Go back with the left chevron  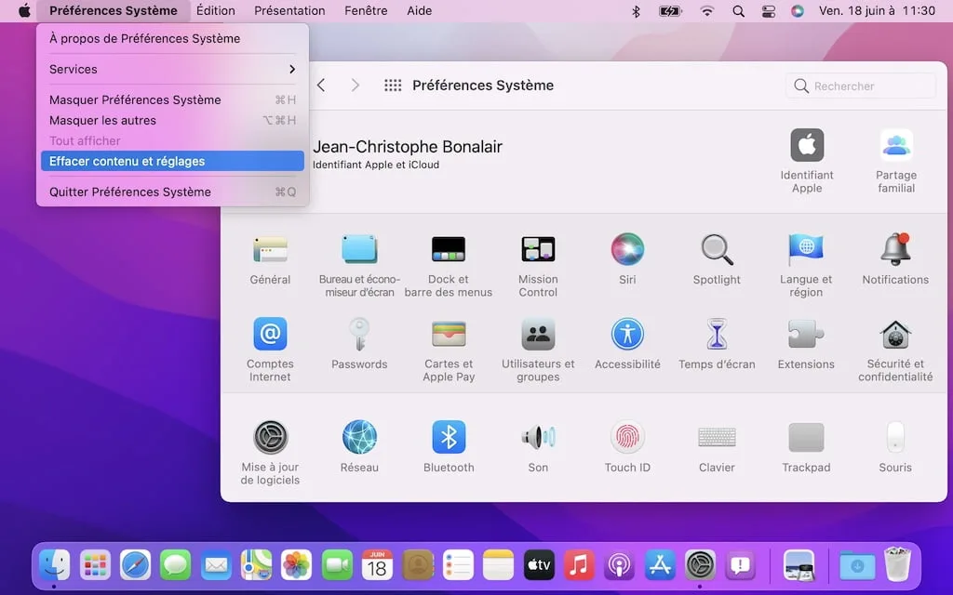321,86
